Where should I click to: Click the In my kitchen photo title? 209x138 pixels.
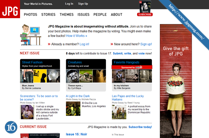pyautogui.click(x=121, y=86)
